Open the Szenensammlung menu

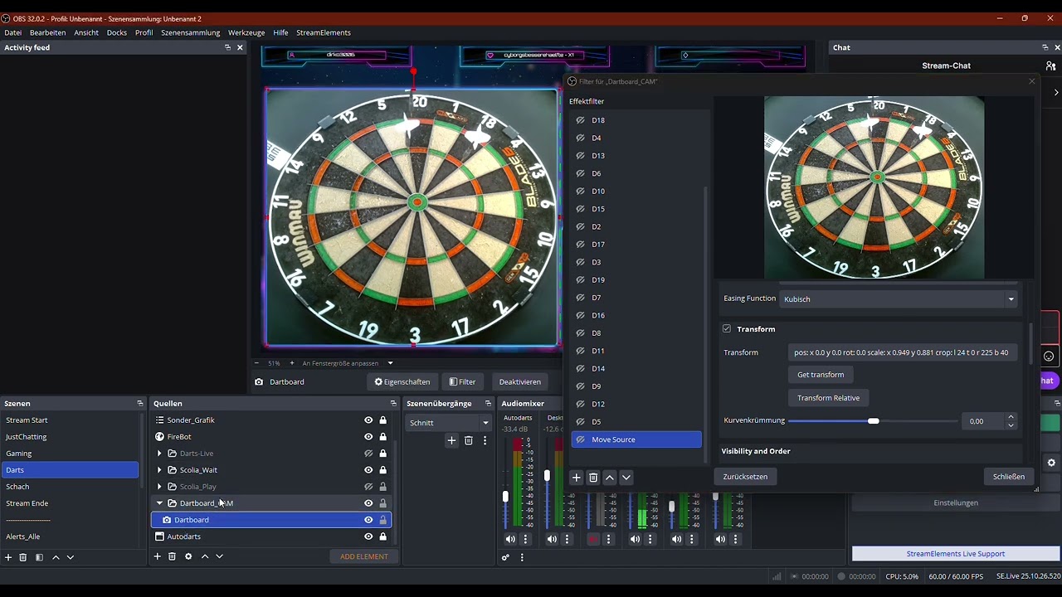tap(191, 32)
